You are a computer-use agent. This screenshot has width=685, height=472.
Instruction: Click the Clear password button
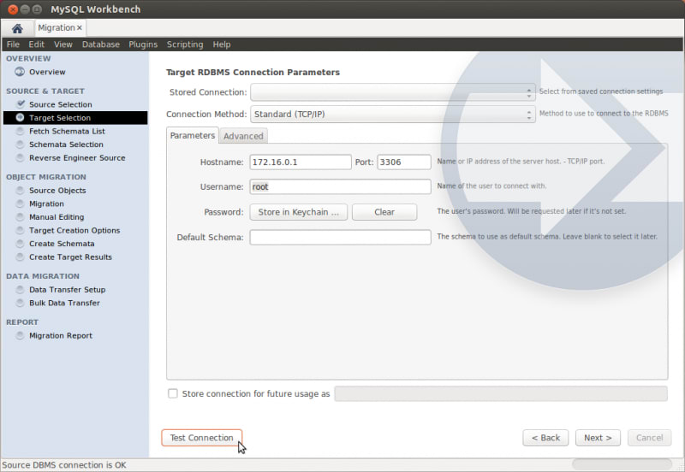[x=384, y=212]
